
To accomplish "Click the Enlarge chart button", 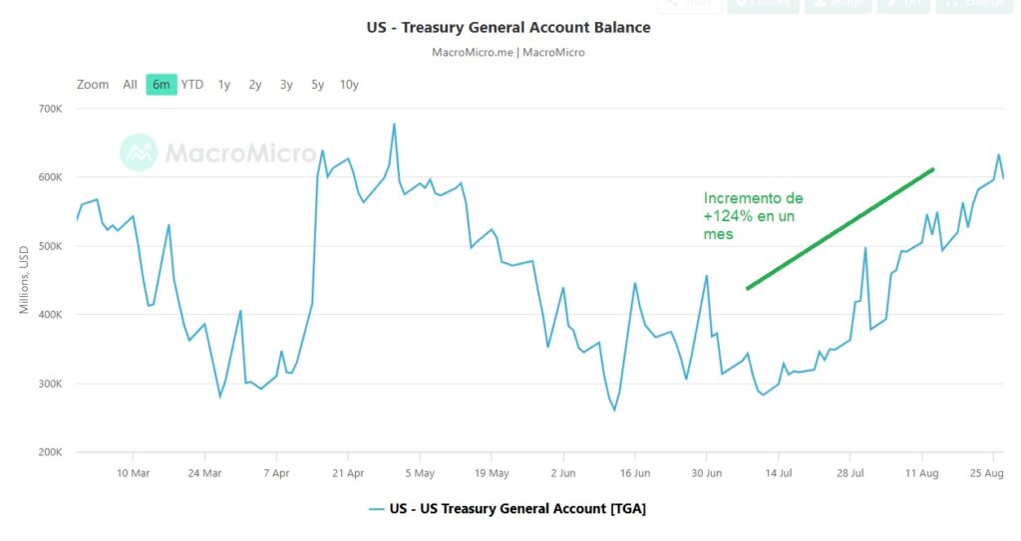I will pos(975,4).
